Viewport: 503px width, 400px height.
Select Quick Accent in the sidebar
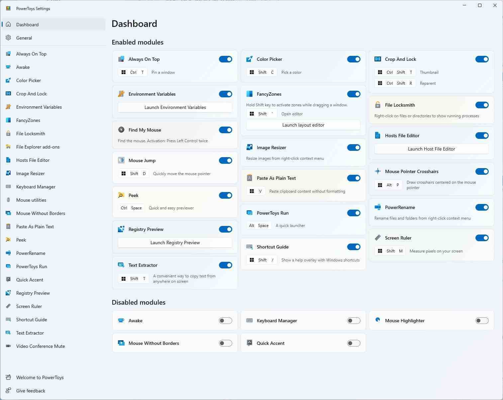(53, 280)
